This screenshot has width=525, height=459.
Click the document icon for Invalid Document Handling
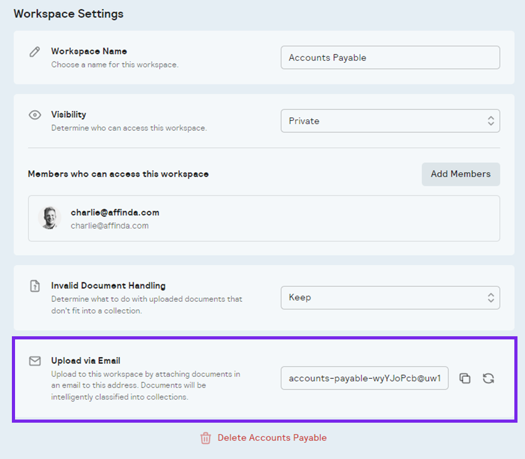[35, 286]
